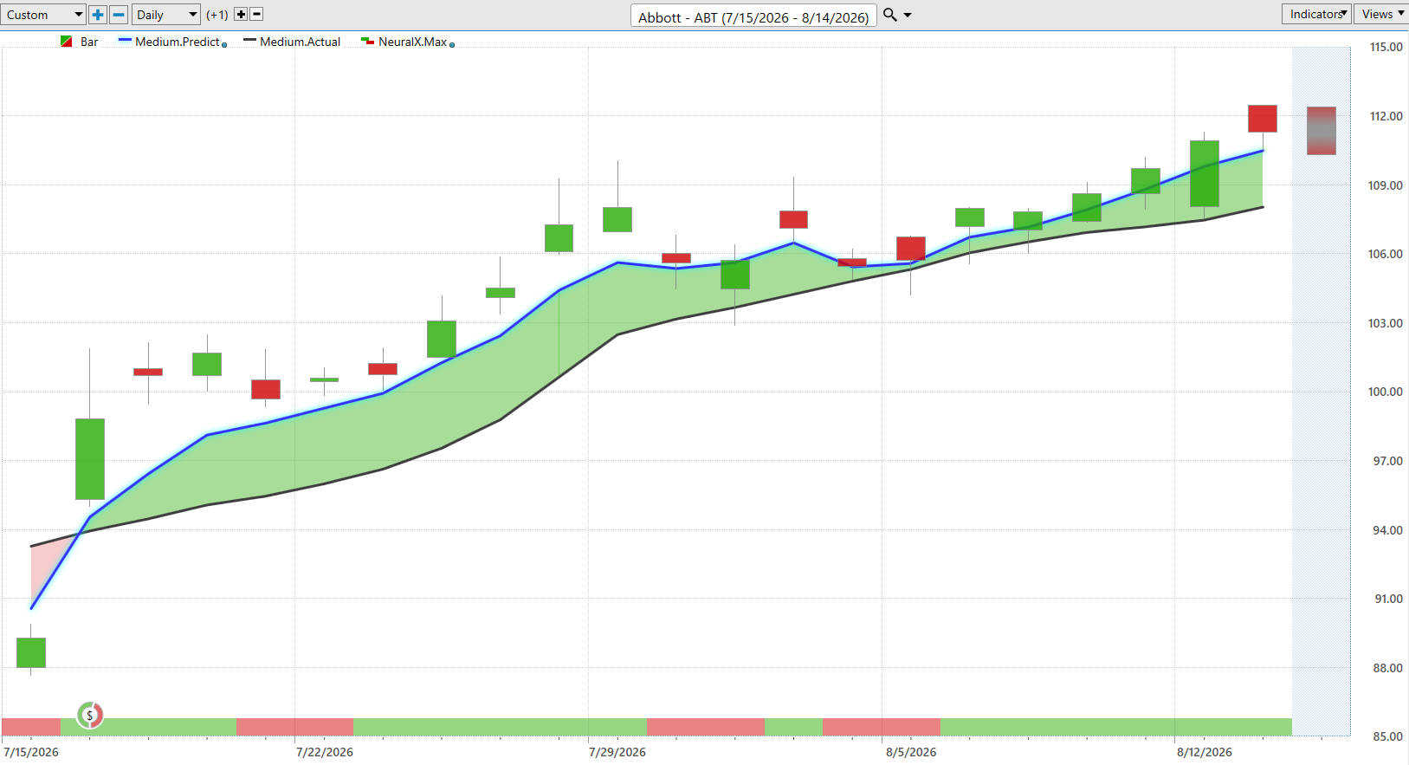Click the NeuralX.Max legend icon
This screenshot has width=1409, height=765.
click(x=367, y=42)
